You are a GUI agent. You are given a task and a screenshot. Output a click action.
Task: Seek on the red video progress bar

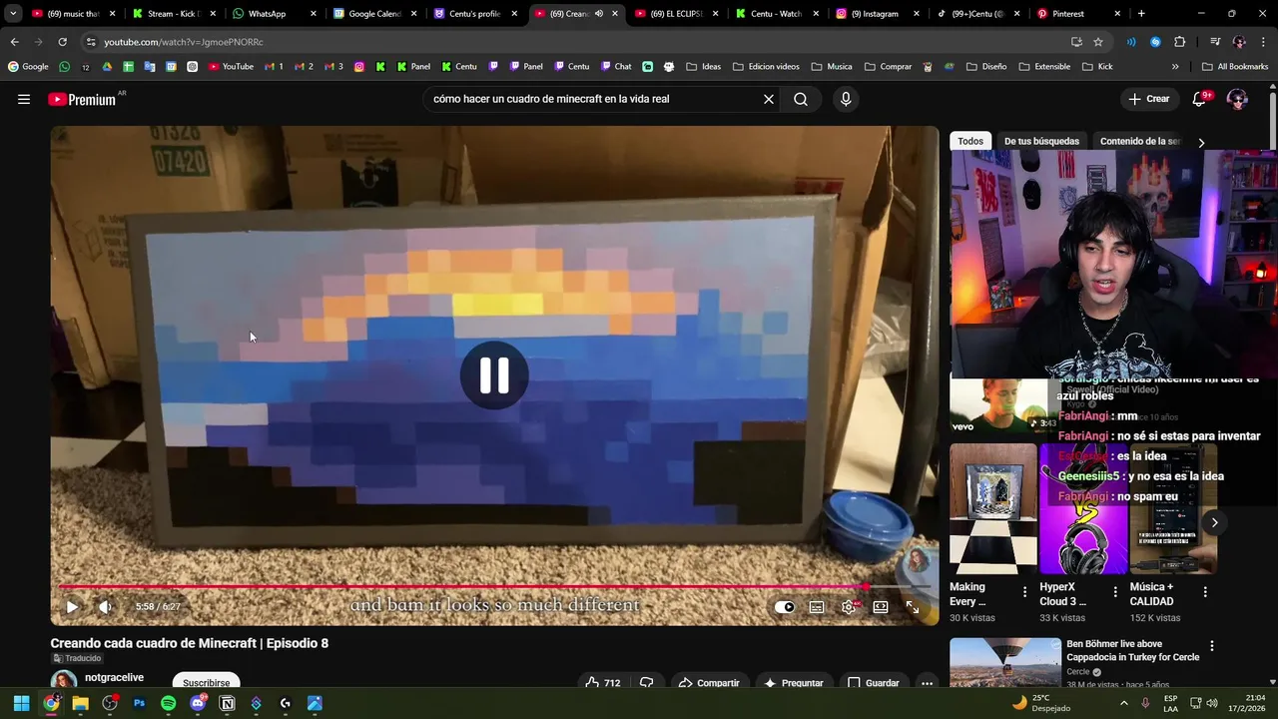pos(495,587)
